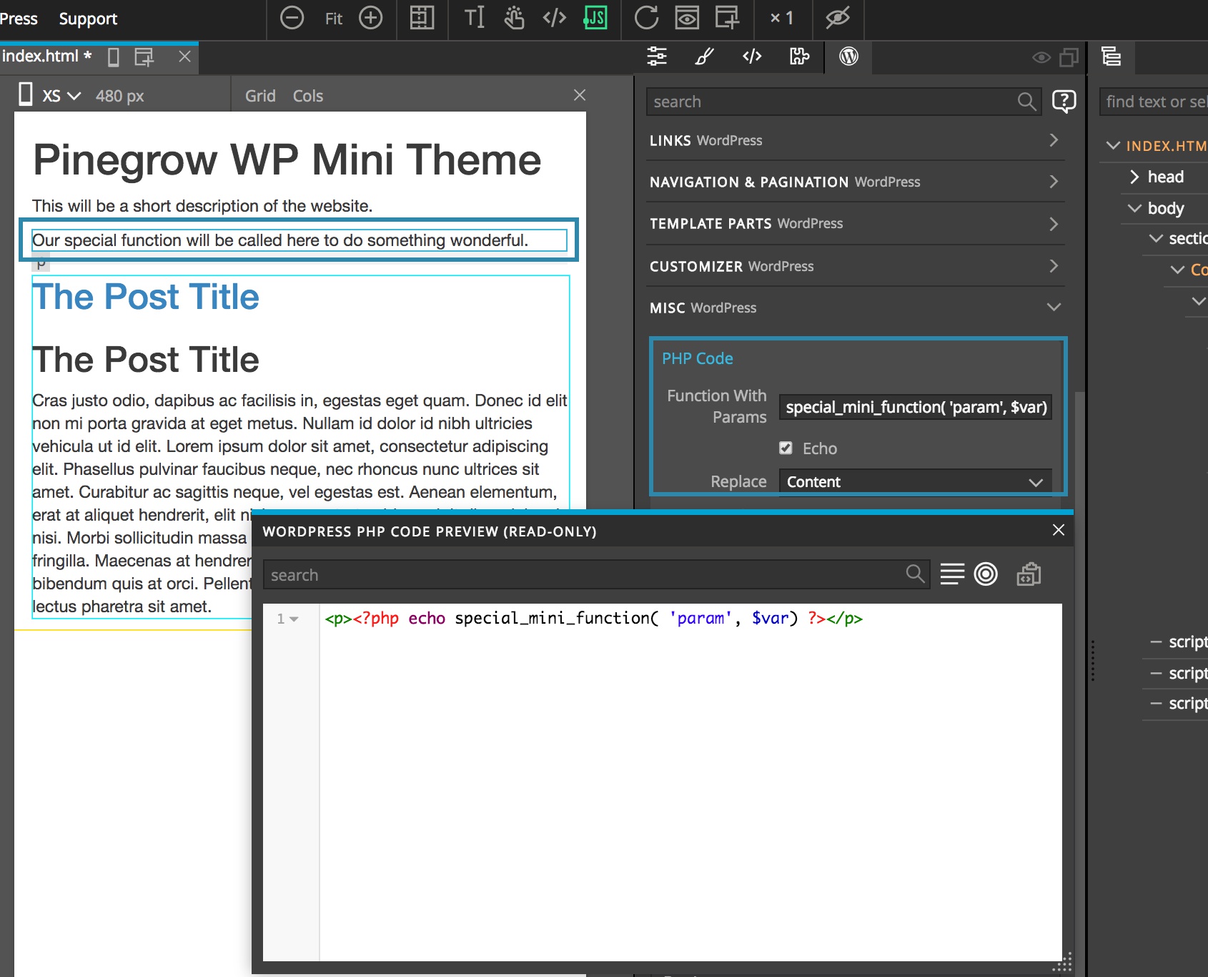Open code editor from top toolbar
This screenshot has width=1208, height=977.
pos(555,18)
